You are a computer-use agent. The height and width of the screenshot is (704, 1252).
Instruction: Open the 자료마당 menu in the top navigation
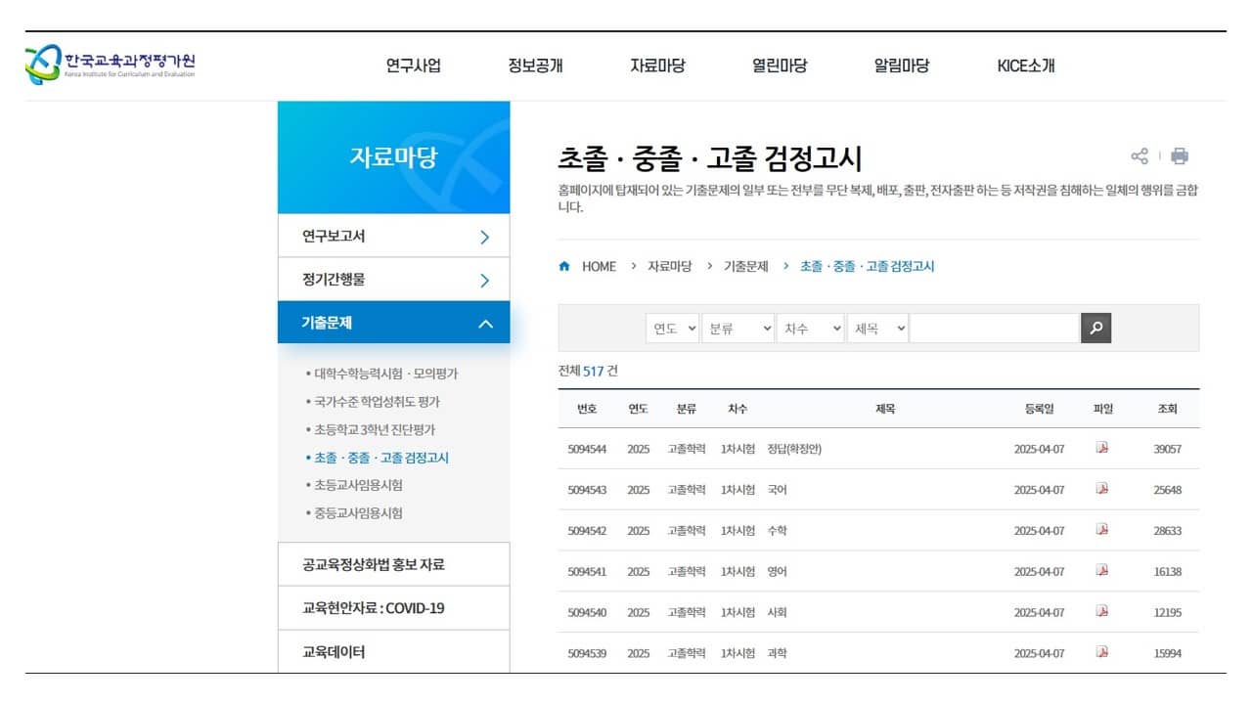coord(656,65)
